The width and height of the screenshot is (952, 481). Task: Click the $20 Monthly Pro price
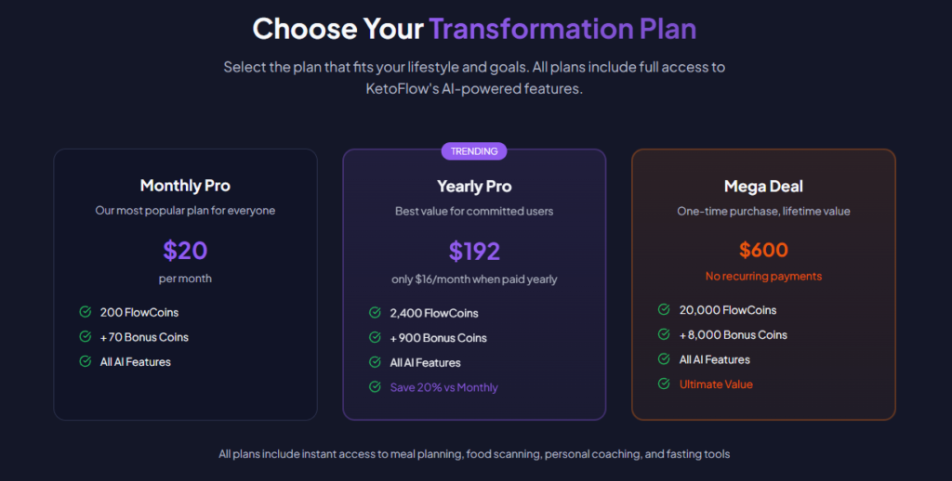point(185,251)
